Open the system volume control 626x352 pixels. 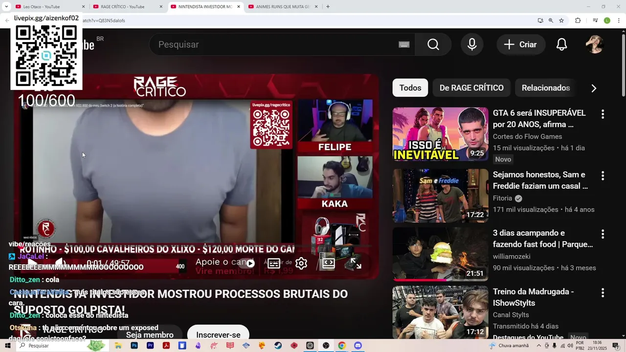tap(570, 346)
